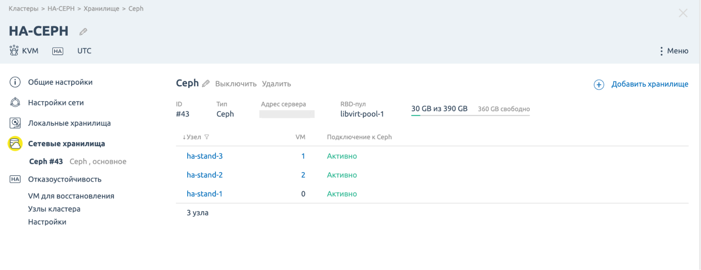Close the cluster panel with X
Screen dimensions: 701x270
(x=683, y=13)
